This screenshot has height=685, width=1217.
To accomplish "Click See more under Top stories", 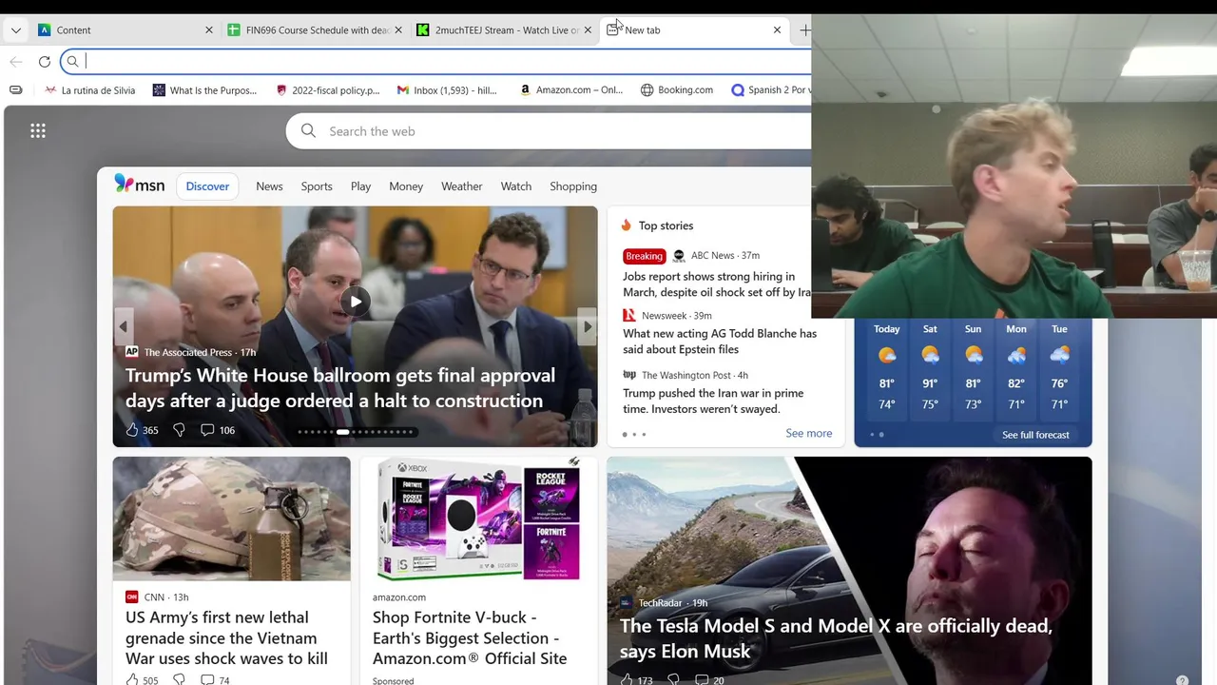I will (809, 433).
